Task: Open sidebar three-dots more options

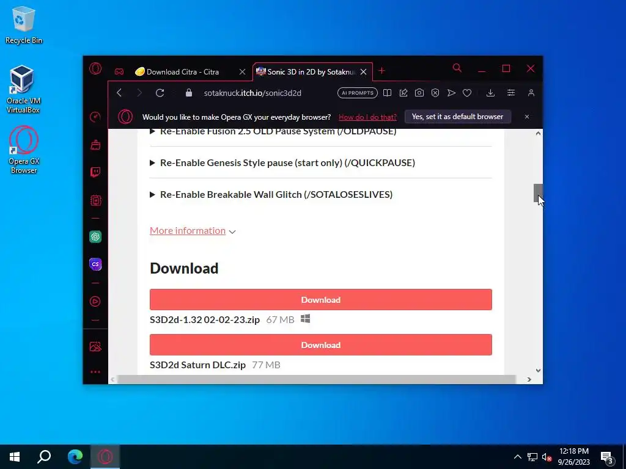Action: (95, 372)
